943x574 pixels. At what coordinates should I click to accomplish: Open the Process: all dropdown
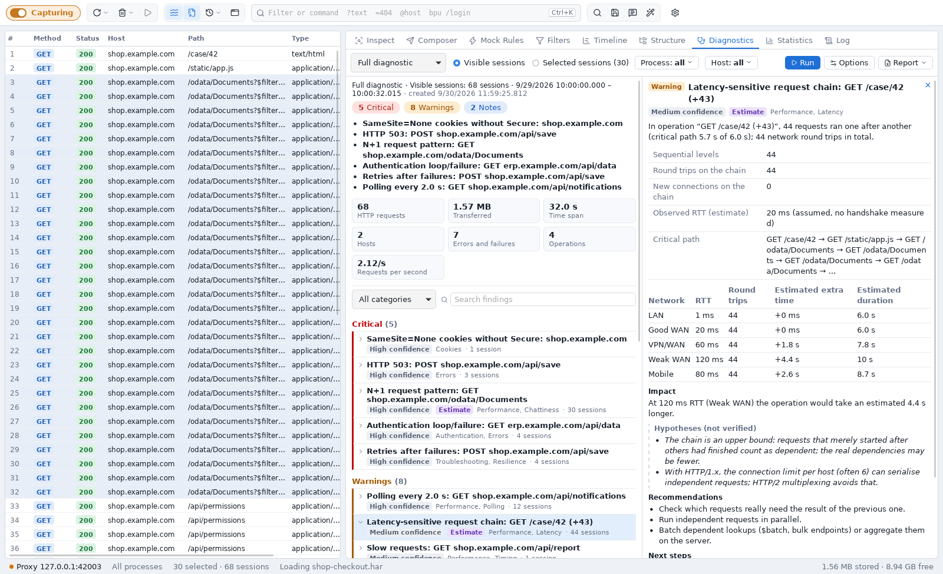[x=667, y=62]
